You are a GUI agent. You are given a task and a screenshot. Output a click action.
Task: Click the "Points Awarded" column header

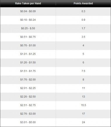(x=83, y=4)
